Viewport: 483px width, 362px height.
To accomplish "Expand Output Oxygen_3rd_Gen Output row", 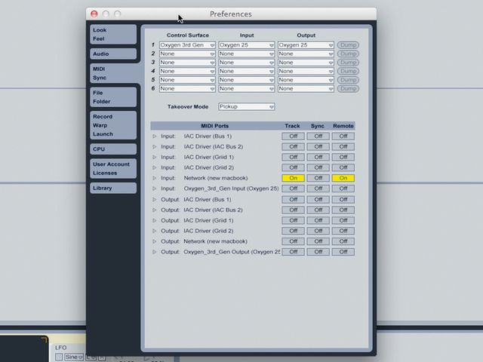I will click(x=154, y=252).
